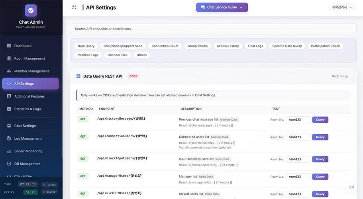This screenshot has width=363, height=199.
Task: Select the Chat/Notice/Support Send chip
Action: point(123,46)
